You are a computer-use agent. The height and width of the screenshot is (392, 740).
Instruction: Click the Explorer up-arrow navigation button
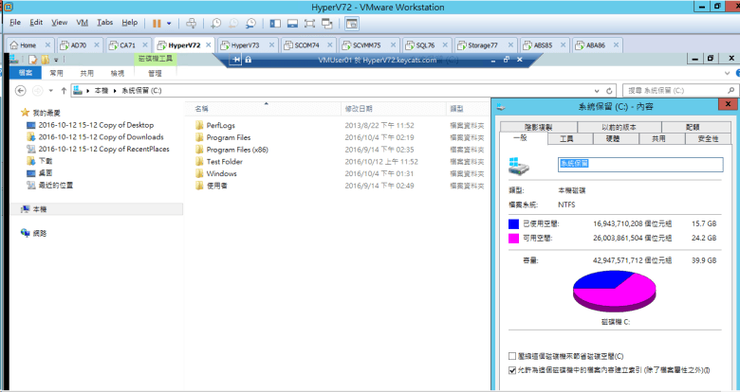tap(63, 90)
